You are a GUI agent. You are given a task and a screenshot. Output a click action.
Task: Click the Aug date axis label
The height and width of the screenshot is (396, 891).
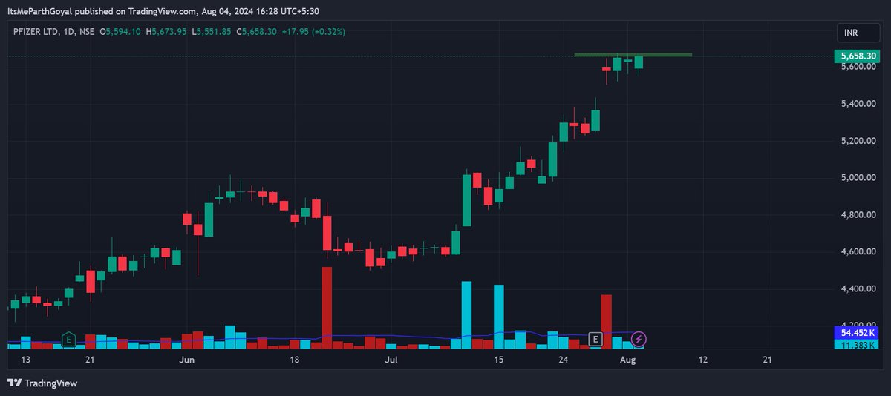tap(628, 360)
